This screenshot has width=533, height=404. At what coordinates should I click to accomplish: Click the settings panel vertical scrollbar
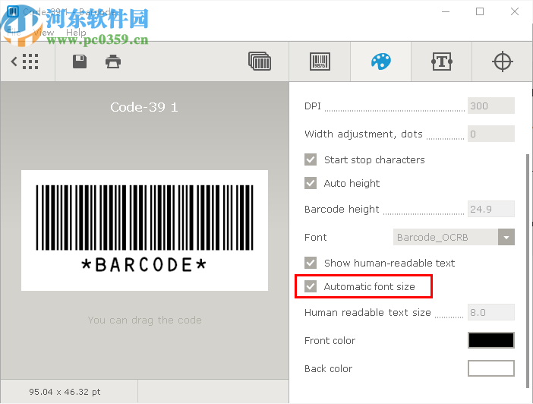tap(528, 270)
